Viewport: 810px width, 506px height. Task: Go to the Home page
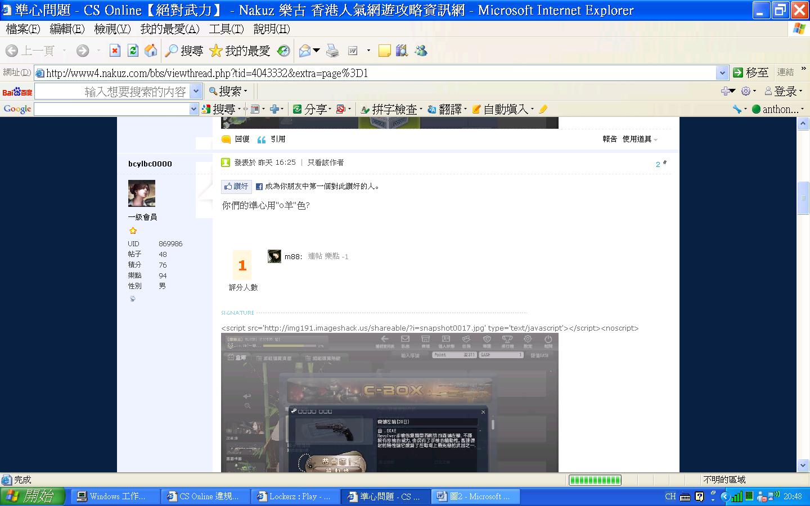coord(151,51)
